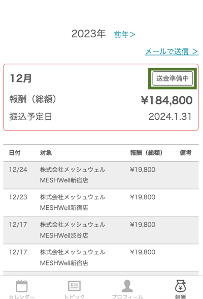Go to previous year via 前年 link
Screen dimensions: 203x299
(x=124, y=35)
